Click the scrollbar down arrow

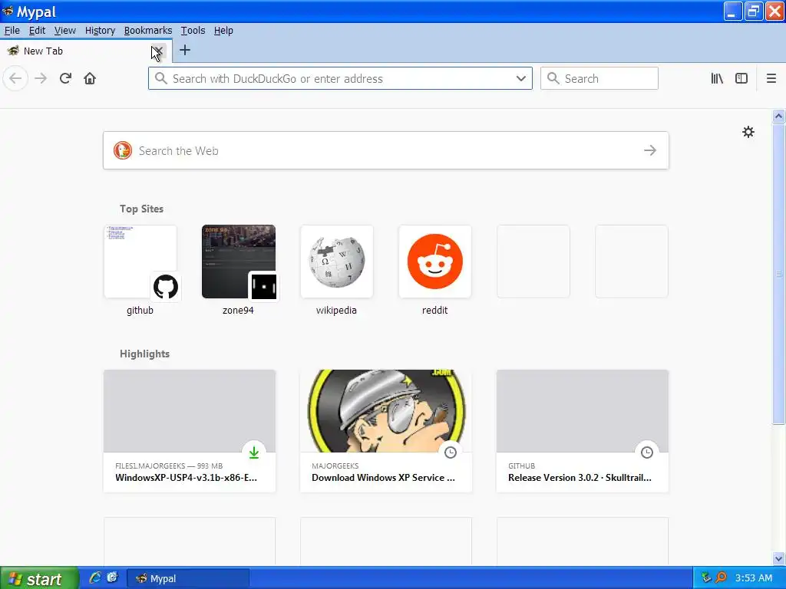[778, 558]
